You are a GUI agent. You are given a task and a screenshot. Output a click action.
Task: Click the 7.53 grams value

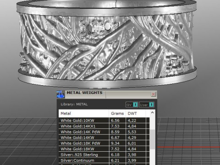click(115, 126)
